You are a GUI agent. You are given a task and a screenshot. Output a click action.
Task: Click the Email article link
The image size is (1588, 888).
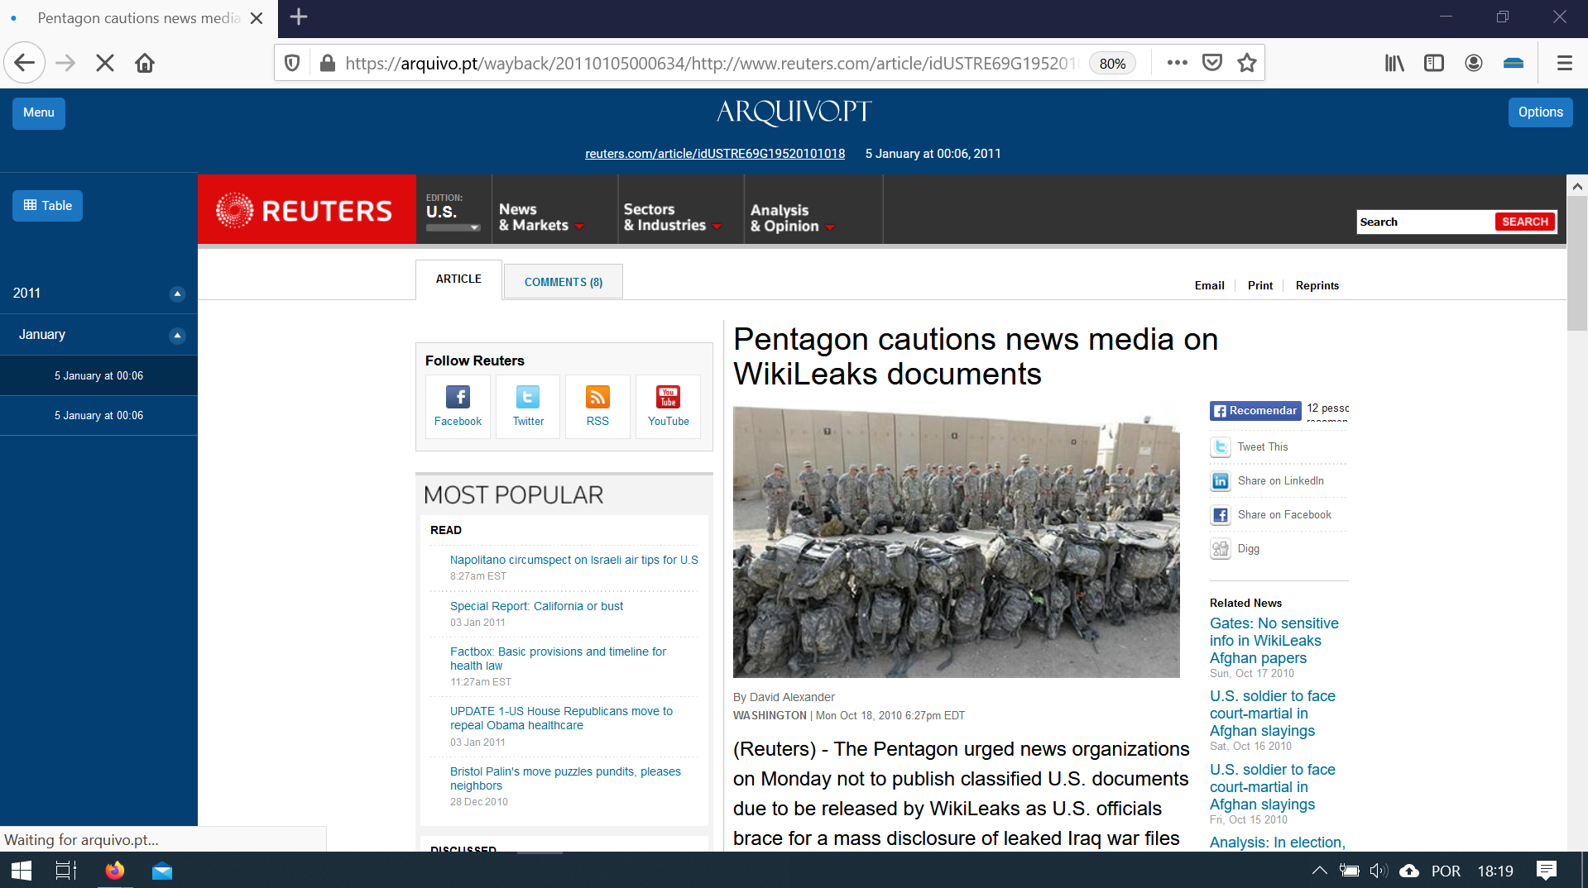[1209, 285]
